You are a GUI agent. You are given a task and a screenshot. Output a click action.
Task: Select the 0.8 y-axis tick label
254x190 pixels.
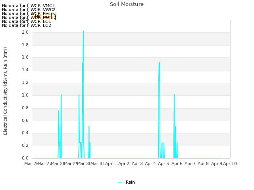tap(25, 108)
